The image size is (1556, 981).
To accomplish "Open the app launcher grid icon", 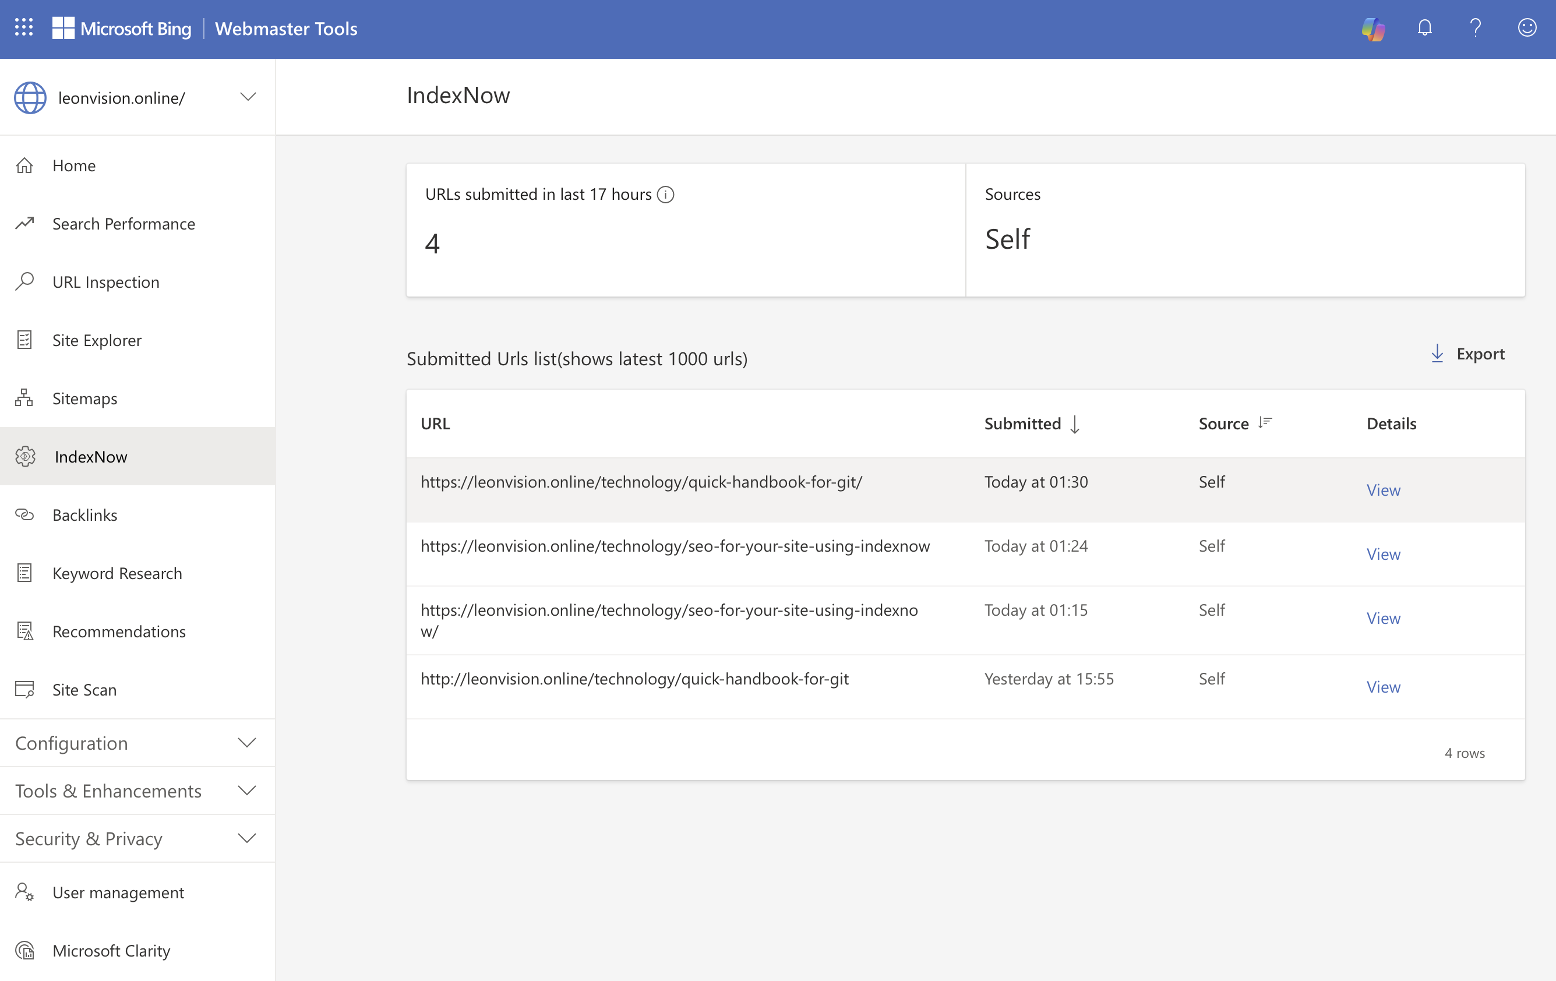I will coord(24,28).
